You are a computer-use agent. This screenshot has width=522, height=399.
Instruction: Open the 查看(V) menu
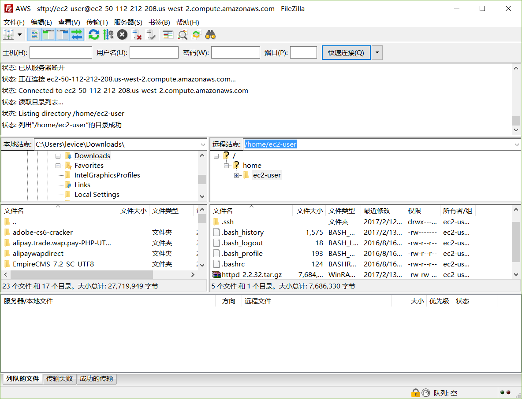pos(69,22)
